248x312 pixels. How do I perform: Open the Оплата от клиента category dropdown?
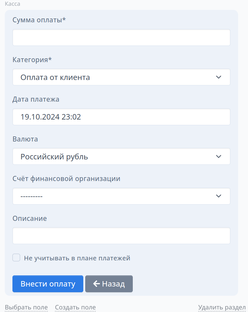[121, 77]
